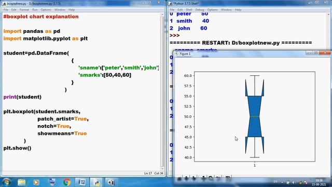Open Windows Explorer folder icon in taskbar
The image size is (332, 187).
point(22,182)
